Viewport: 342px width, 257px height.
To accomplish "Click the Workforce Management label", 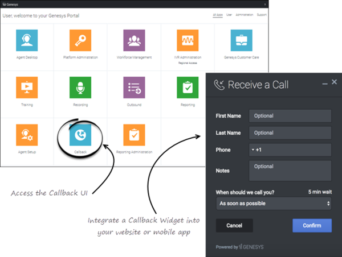I will (134, 57).
